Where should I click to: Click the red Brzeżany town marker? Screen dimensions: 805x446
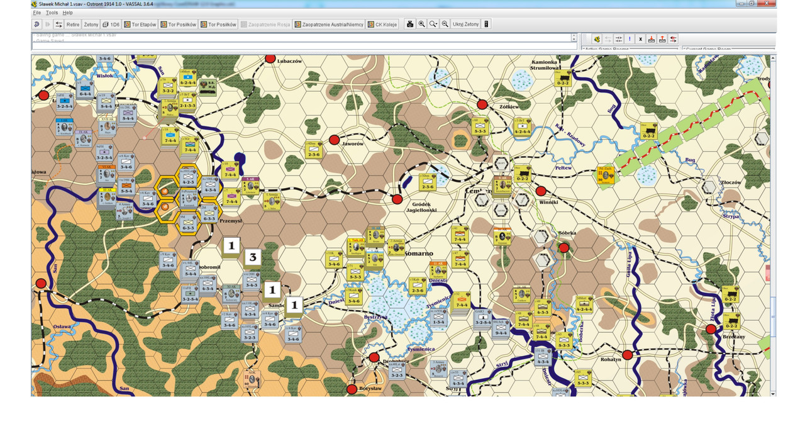[711, 329]
